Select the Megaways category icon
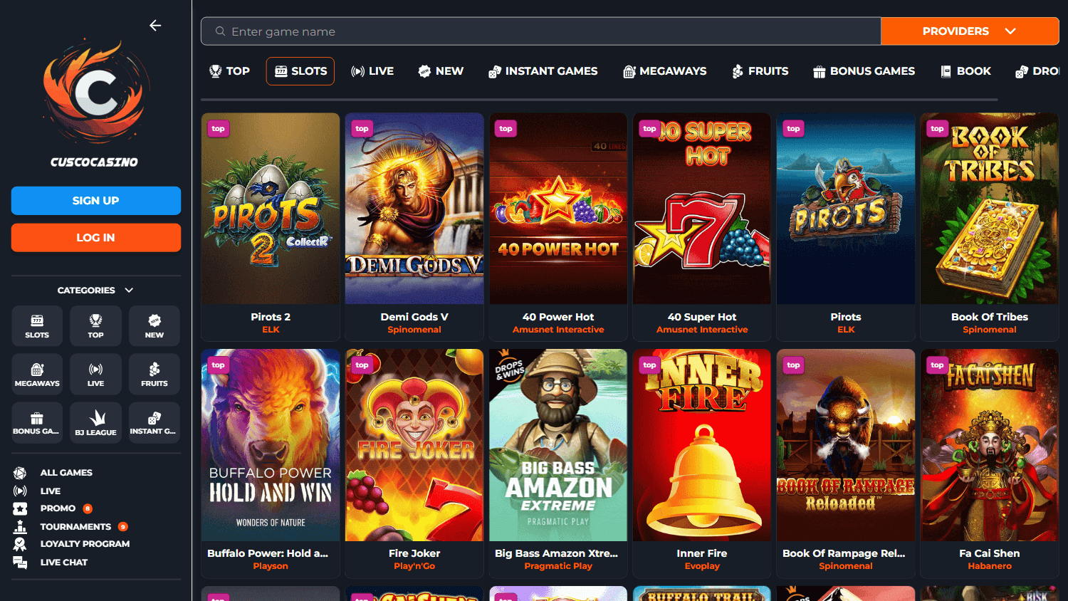This screenshot has width=1068, height=601. point(36,374)
